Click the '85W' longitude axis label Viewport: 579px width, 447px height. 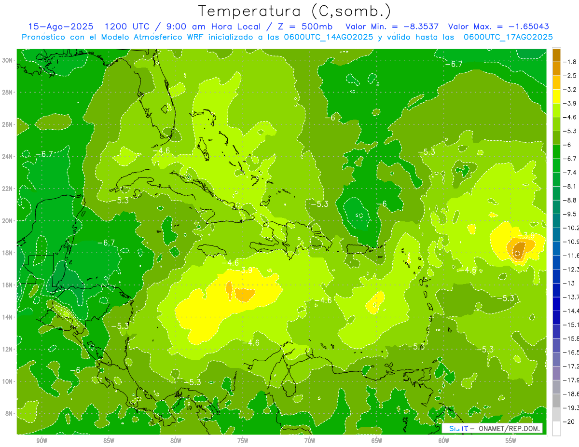(x=109, y=441)
